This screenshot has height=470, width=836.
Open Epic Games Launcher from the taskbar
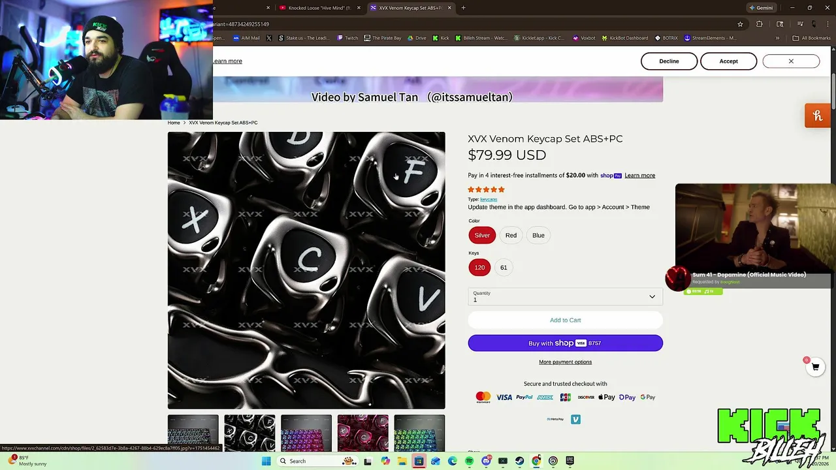(570, 461)
